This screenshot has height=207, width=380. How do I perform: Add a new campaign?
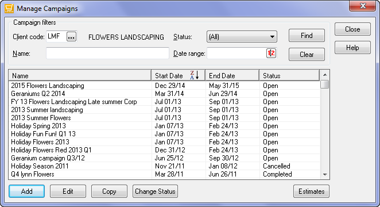(26, 191)
